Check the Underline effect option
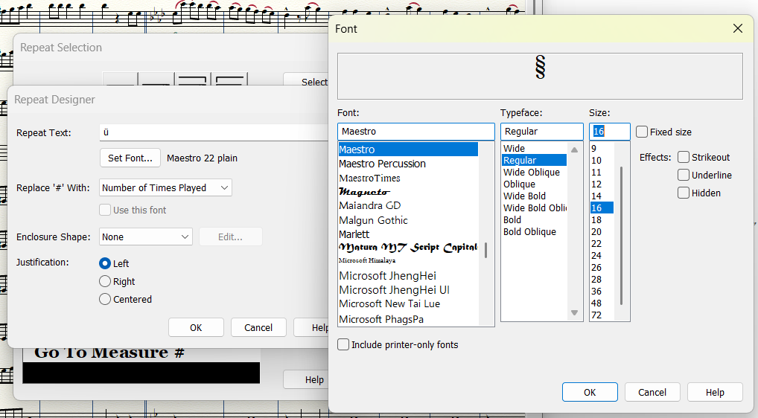This screenshot has width=758, height=418. click(x=683, y=175)
